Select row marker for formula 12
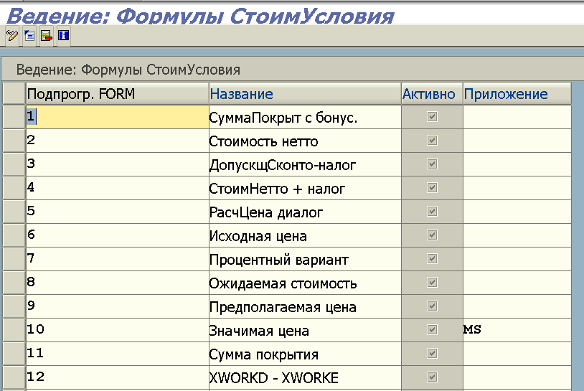584x391 pixels. tap(14, 377)
